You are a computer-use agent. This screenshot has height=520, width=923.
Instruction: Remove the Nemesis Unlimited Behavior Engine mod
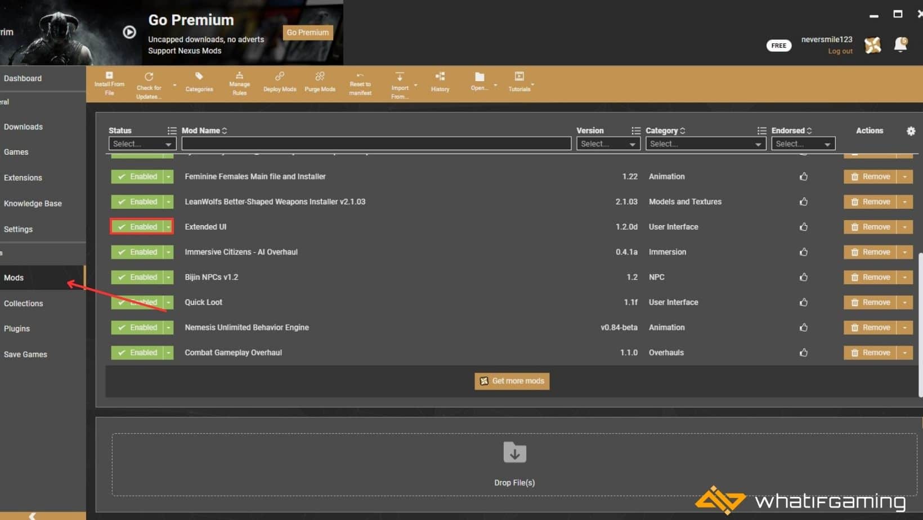870,328
